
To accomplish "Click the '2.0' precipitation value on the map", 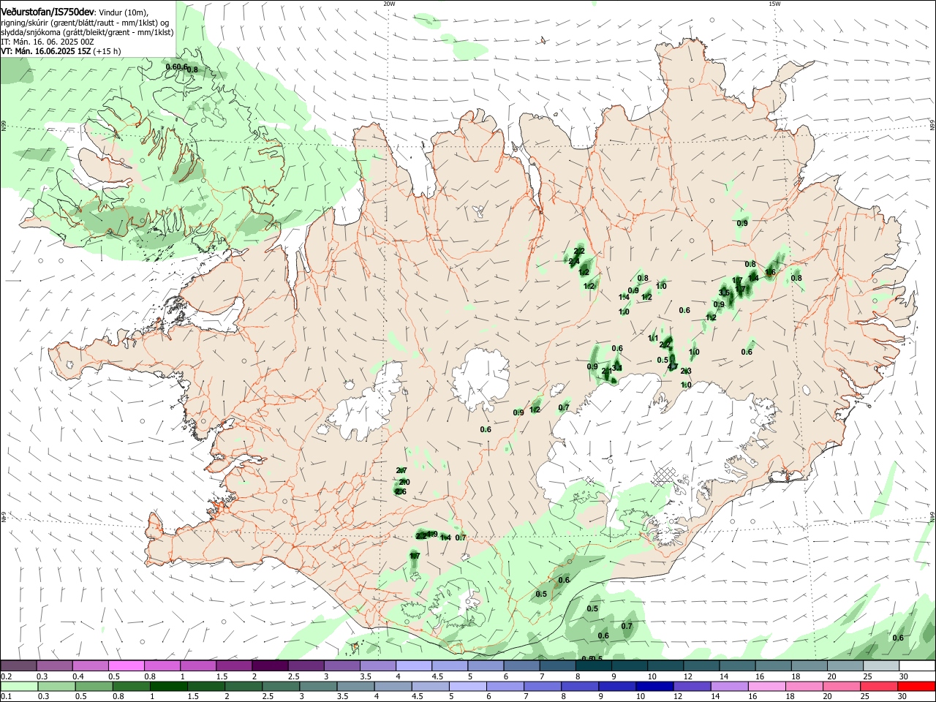I will click(x=404, y=482).
